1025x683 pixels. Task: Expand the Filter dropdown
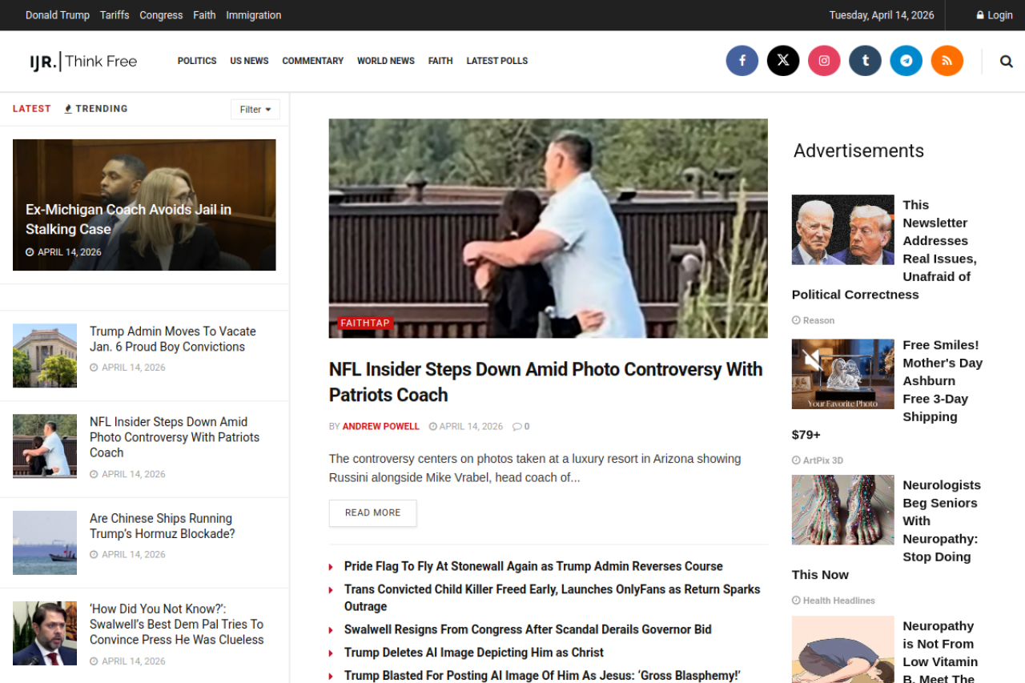point(255,110)
